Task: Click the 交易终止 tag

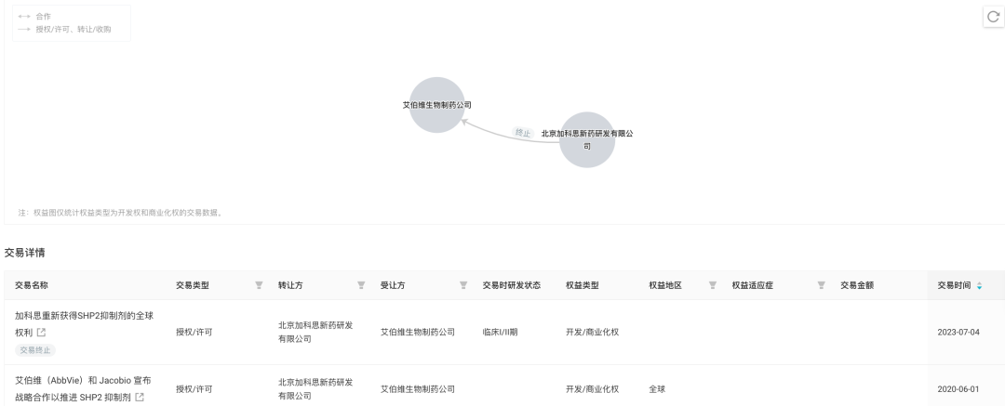Action: (x=35, y=350)
